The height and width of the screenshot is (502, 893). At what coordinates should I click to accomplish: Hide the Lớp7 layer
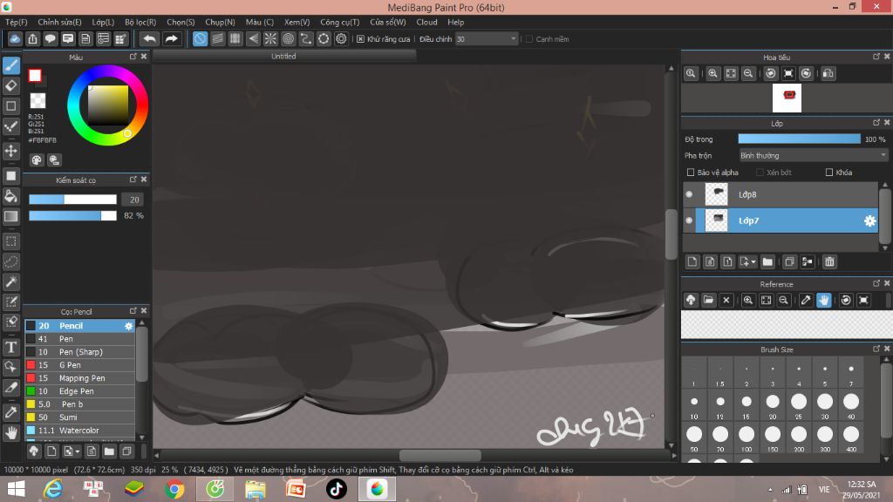pos(689,220)
